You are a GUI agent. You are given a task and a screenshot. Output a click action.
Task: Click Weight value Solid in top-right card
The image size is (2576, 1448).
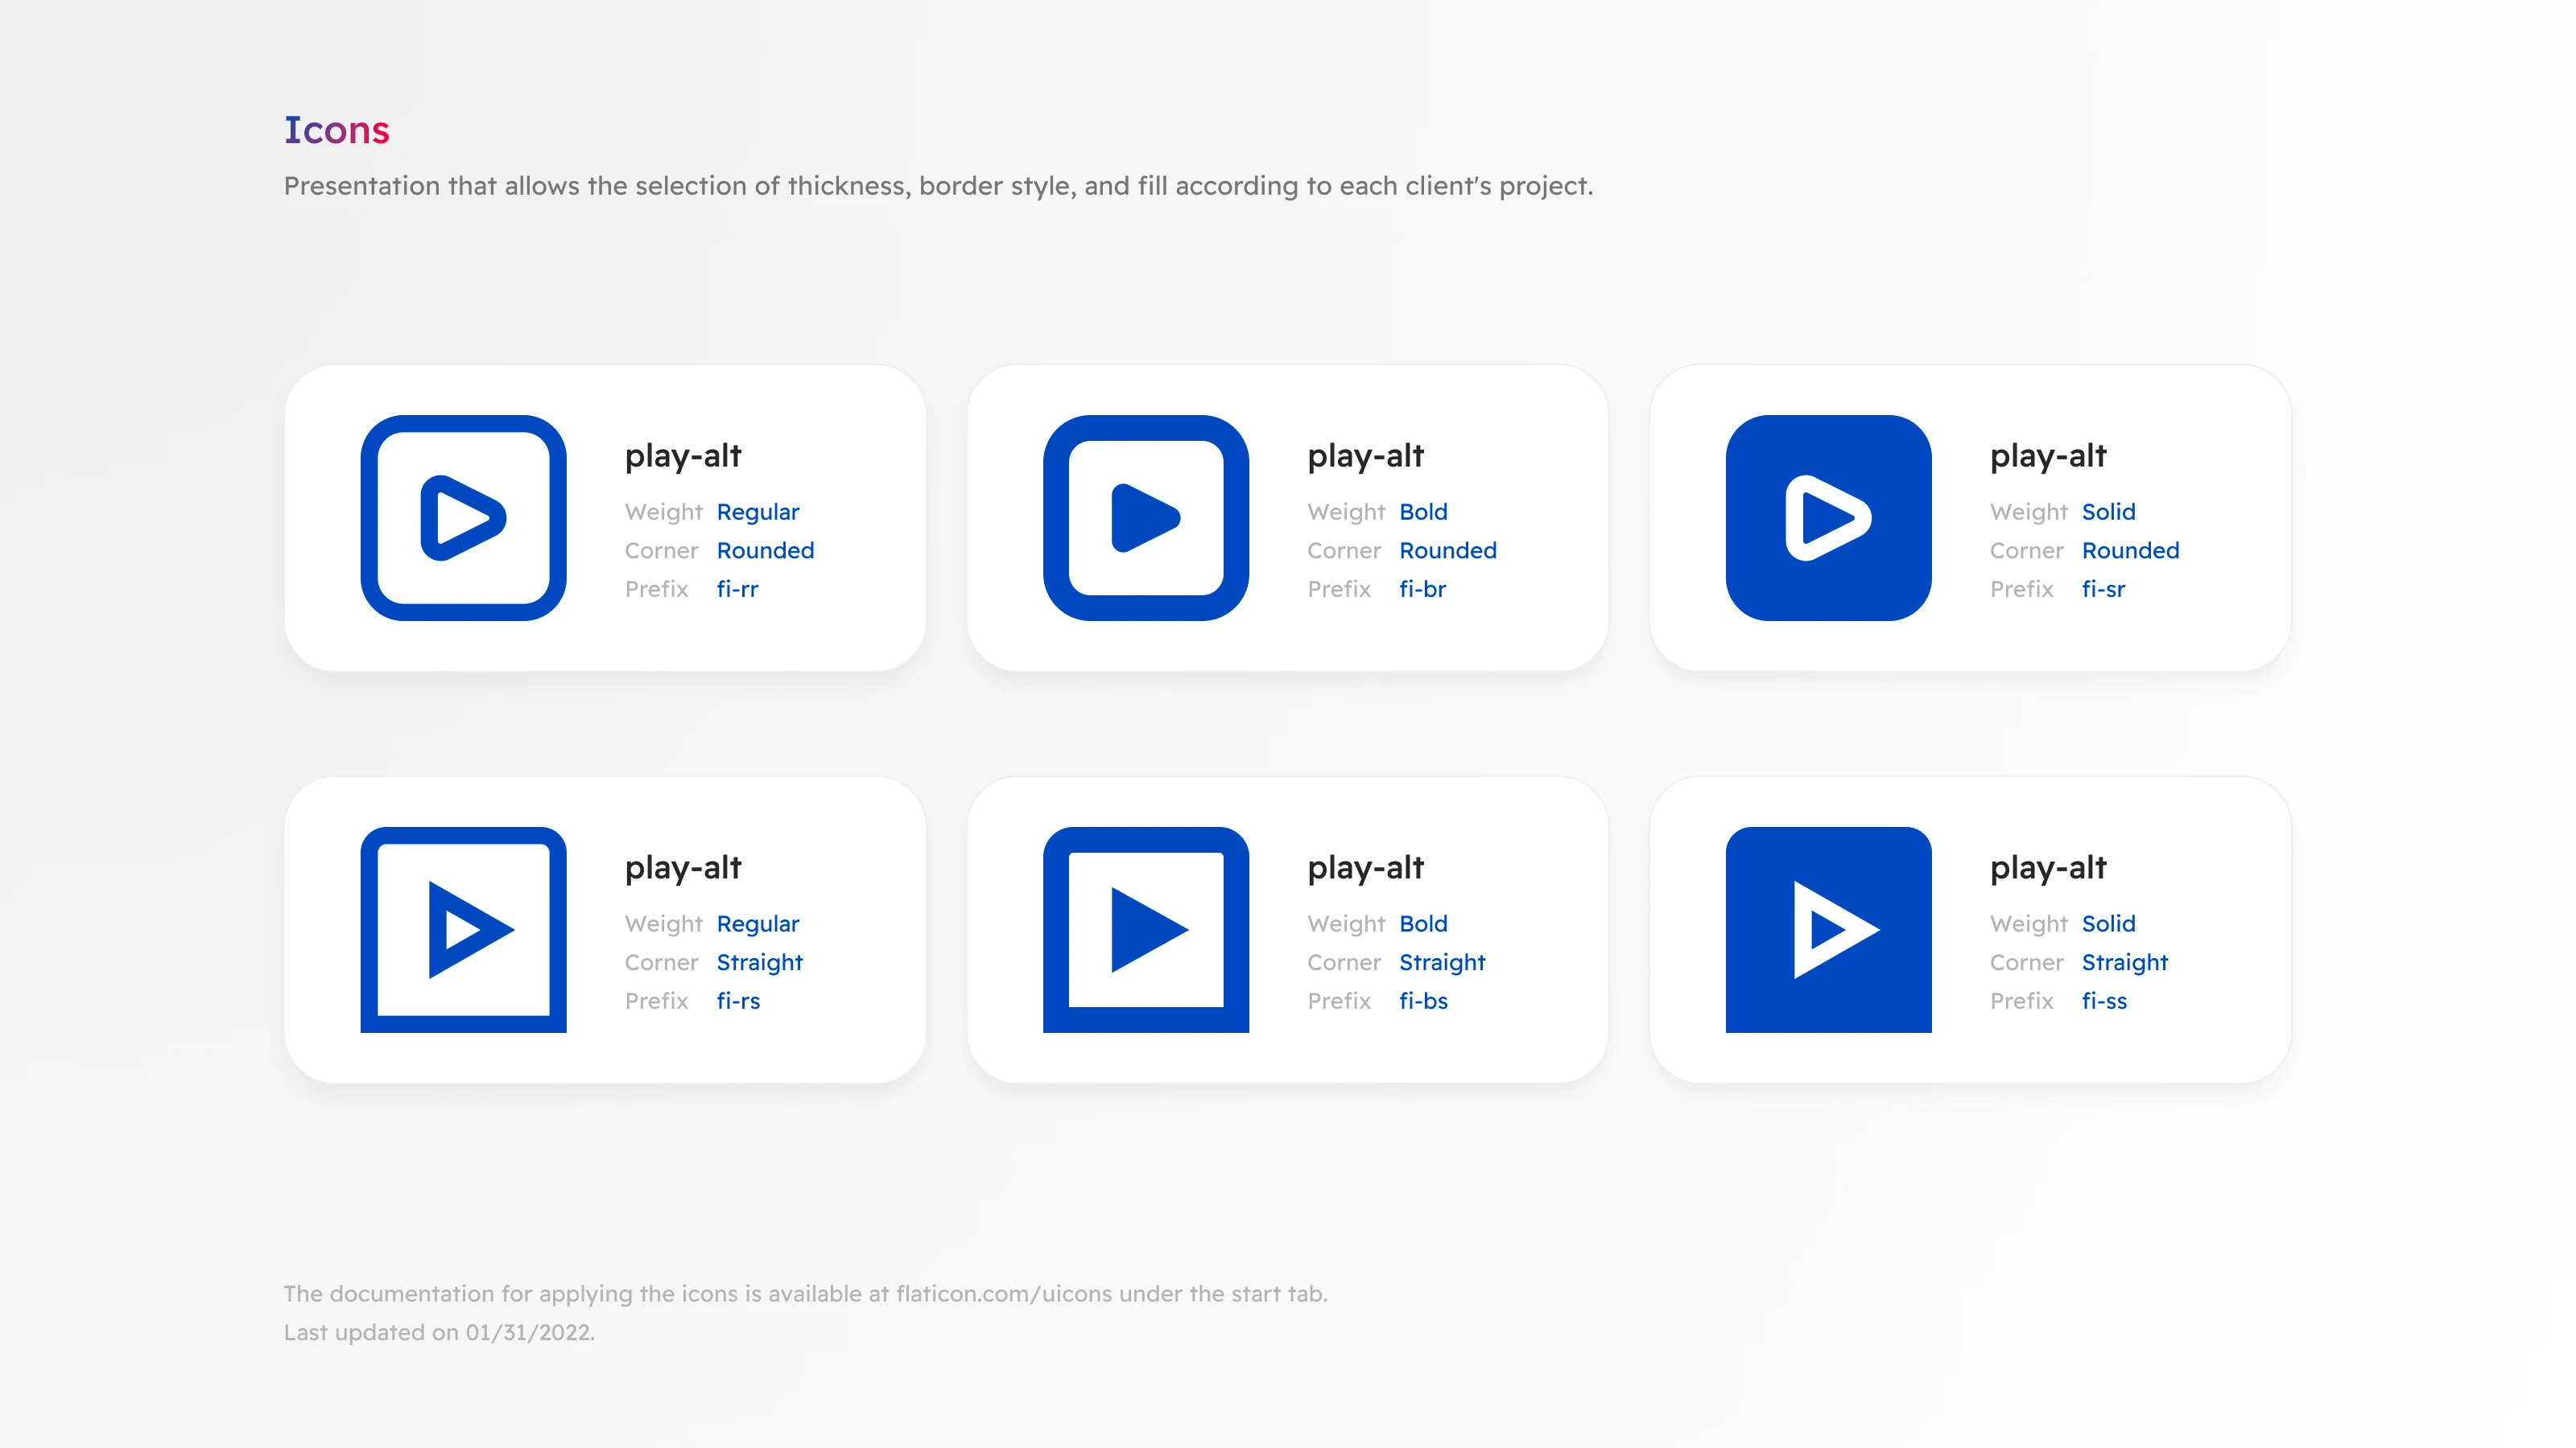click(x=2108, y=512)
